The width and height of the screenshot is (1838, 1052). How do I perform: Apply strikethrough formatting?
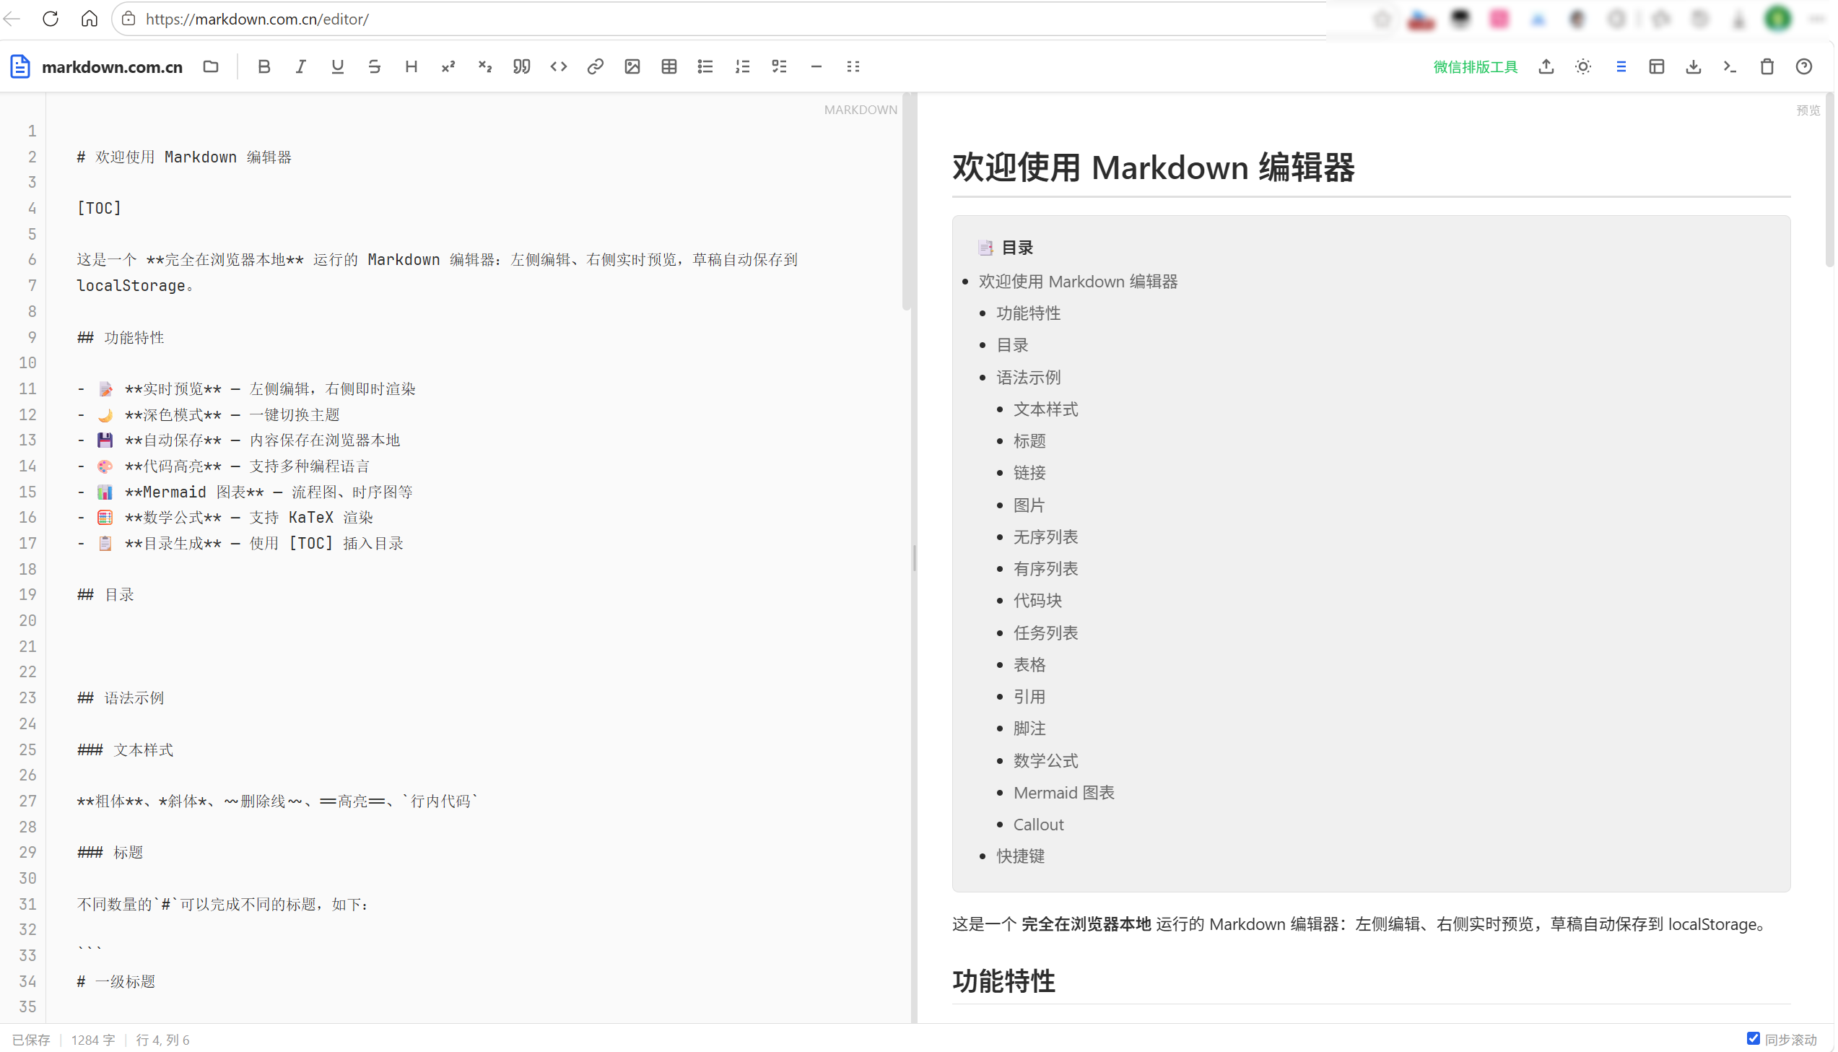[375, 66]
